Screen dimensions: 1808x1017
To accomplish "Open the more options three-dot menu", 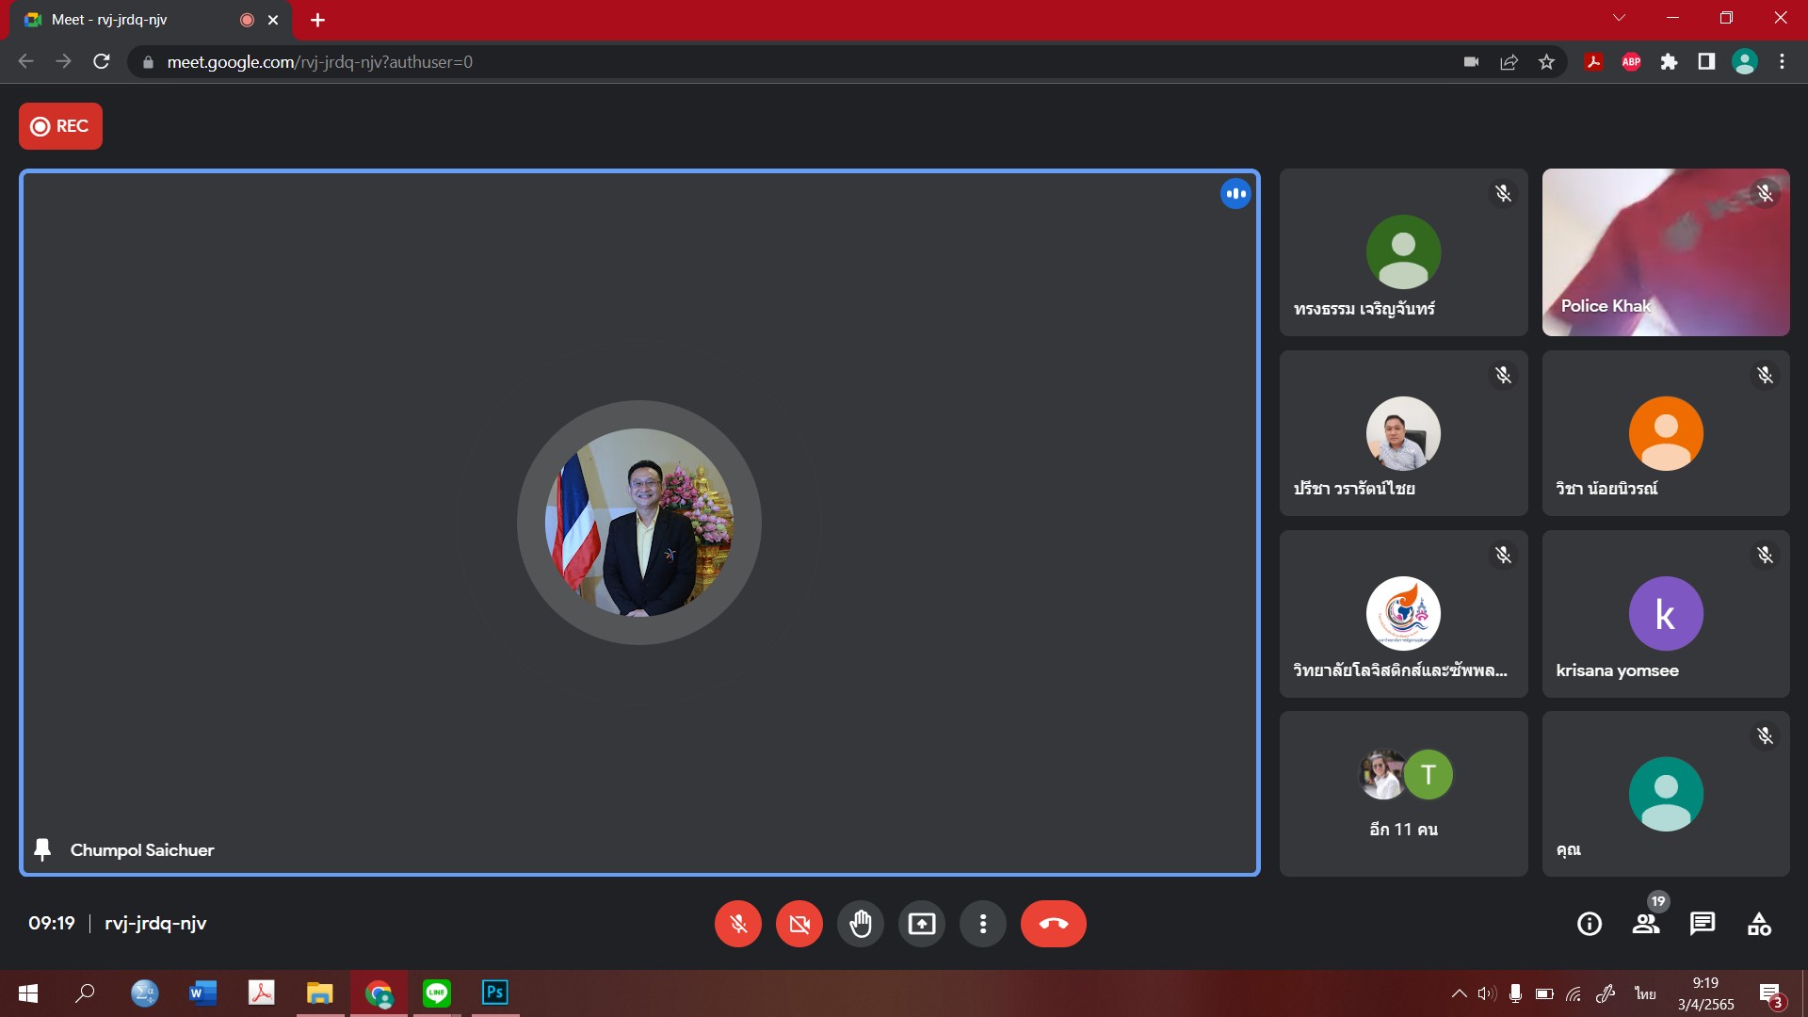I will 982,924.
